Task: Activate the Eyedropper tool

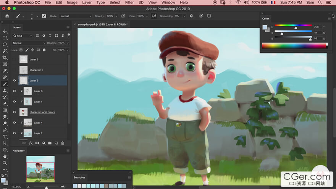Action: 5,71
